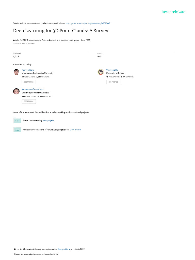This screenshot has width=195, height=260.
Task: Click Hanyun Wang's profile photo
Action: pos(16,72)
